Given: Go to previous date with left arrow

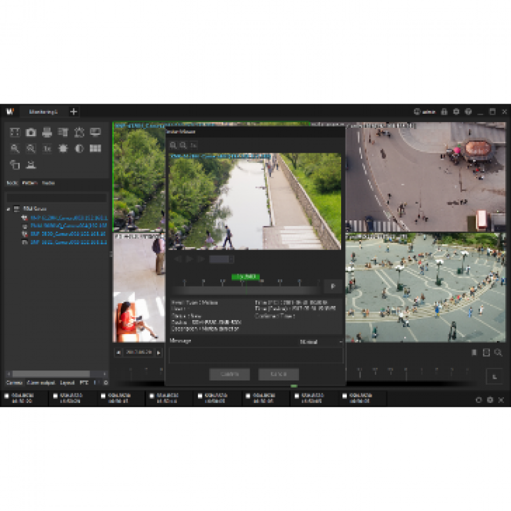Looking at the screenshot, I should tap(118, 353).
